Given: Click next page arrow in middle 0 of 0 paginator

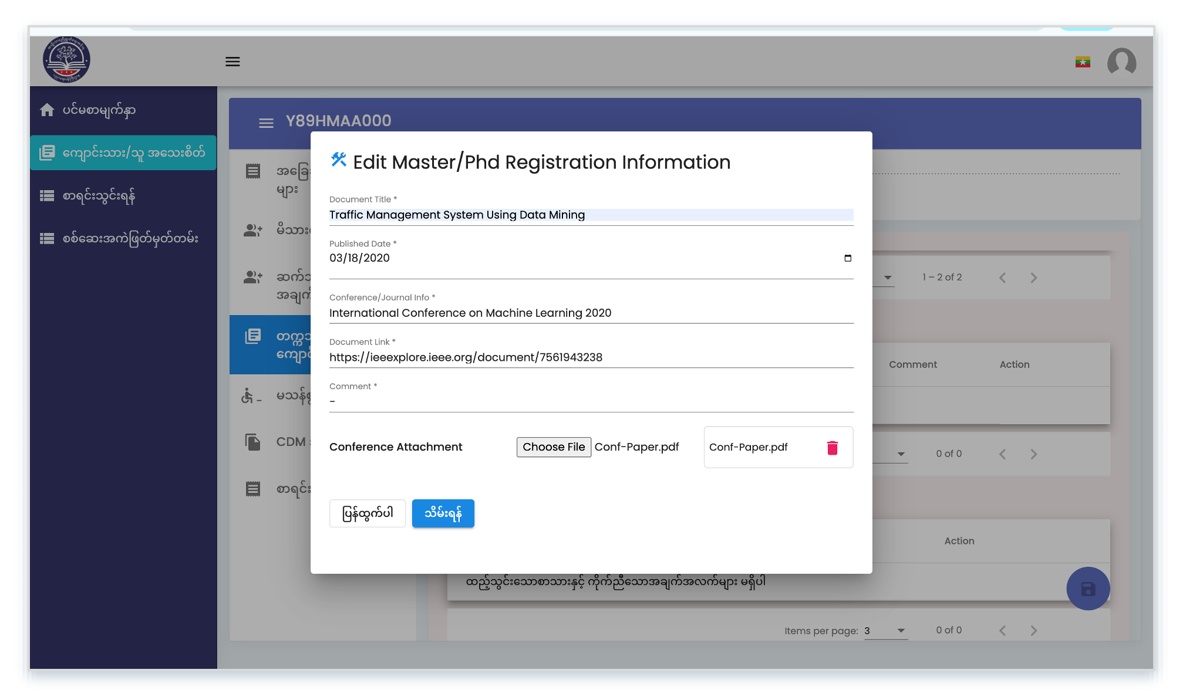Looking at the screenshot, I should (1034, 454).
